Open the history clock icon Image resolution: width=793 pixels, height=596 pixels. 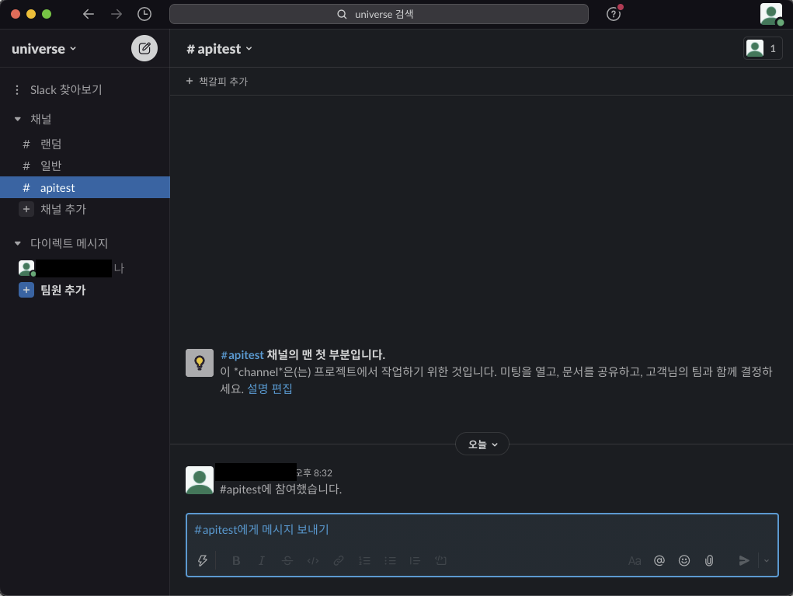click(x=144, y=14)
